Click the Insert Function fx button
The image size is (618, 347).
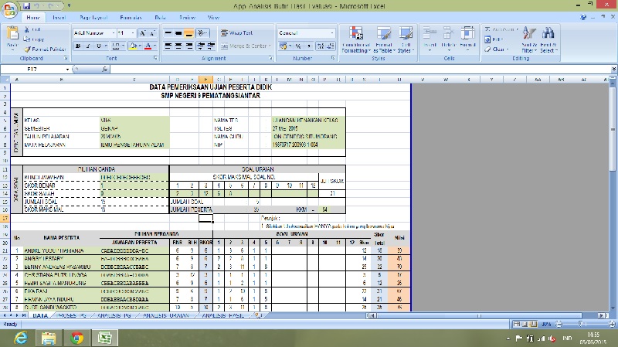point(105,70)
